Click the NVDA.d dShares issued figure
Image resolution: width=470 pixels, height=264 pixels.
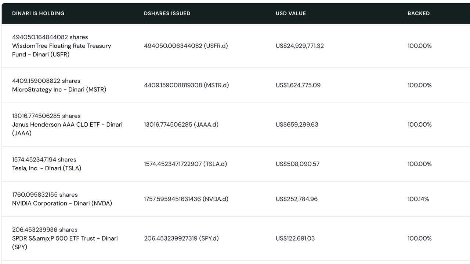pyautogui.click(x=186, y=199)
